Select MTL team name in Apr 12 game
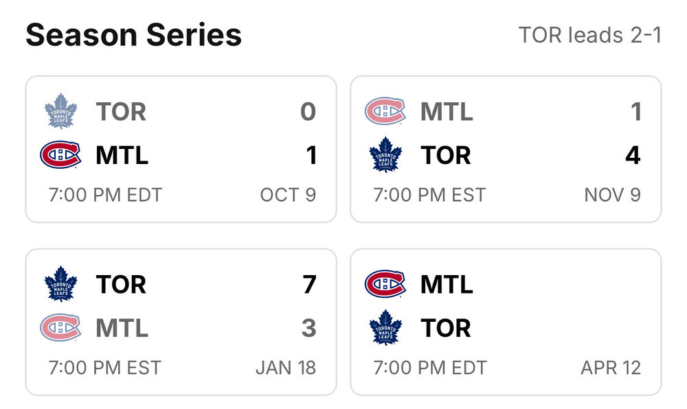The width and height of the screenshot is (687, 409). coord(447,284)
